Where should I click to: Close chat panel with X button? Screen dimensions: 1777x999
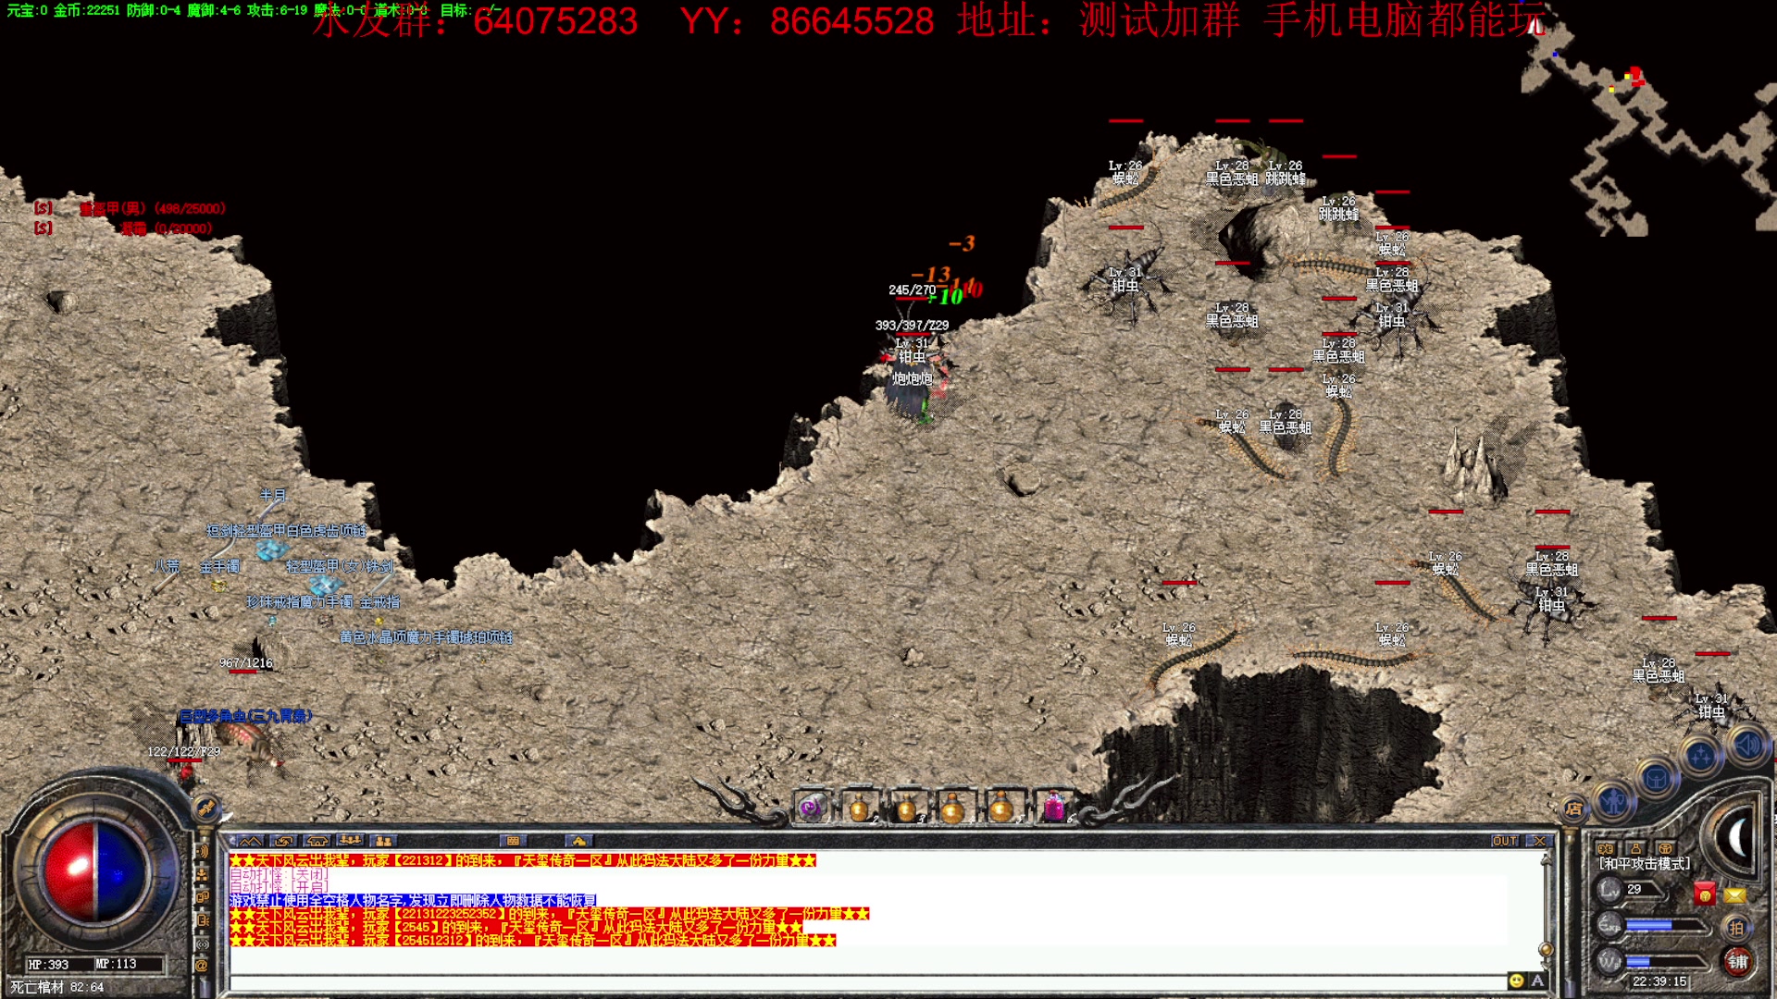pos(1539,841)
